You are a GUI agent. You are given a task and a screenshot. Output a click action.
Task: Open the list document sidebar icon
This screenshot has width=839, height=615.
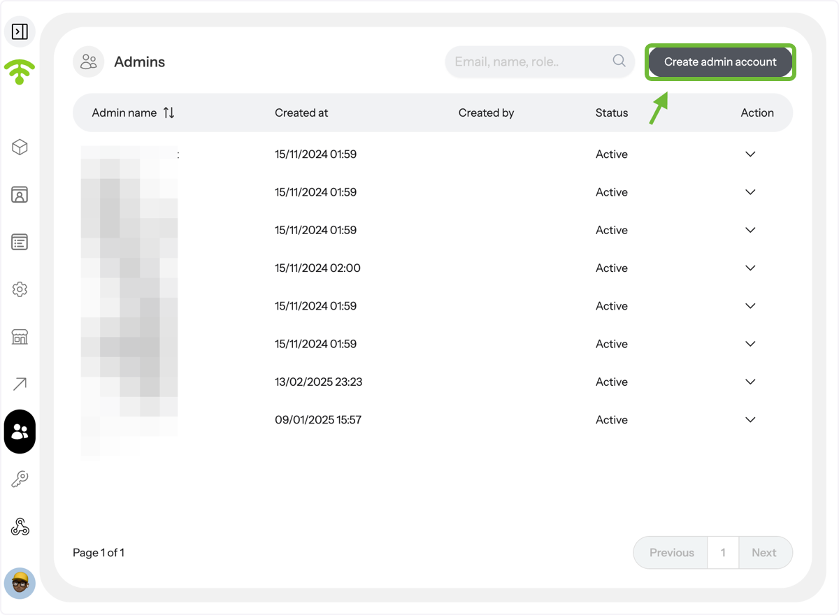20,242
